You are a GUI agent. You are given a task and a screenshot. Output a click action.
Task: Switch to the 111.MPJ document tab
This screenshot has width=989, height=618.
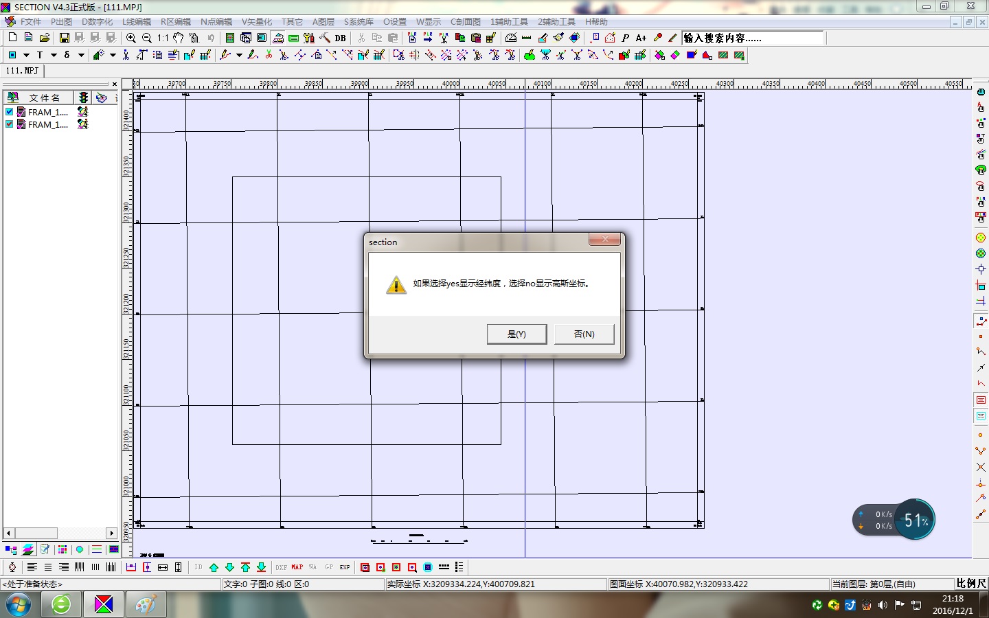(x=22, y=71)
